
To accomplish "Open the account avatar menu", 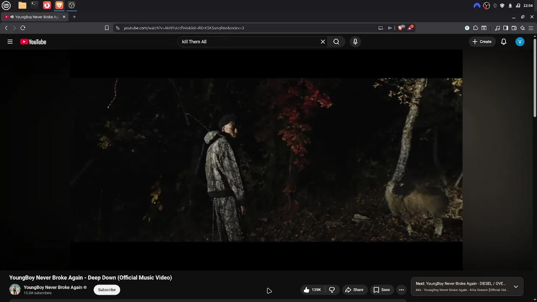I will [520, 42].
